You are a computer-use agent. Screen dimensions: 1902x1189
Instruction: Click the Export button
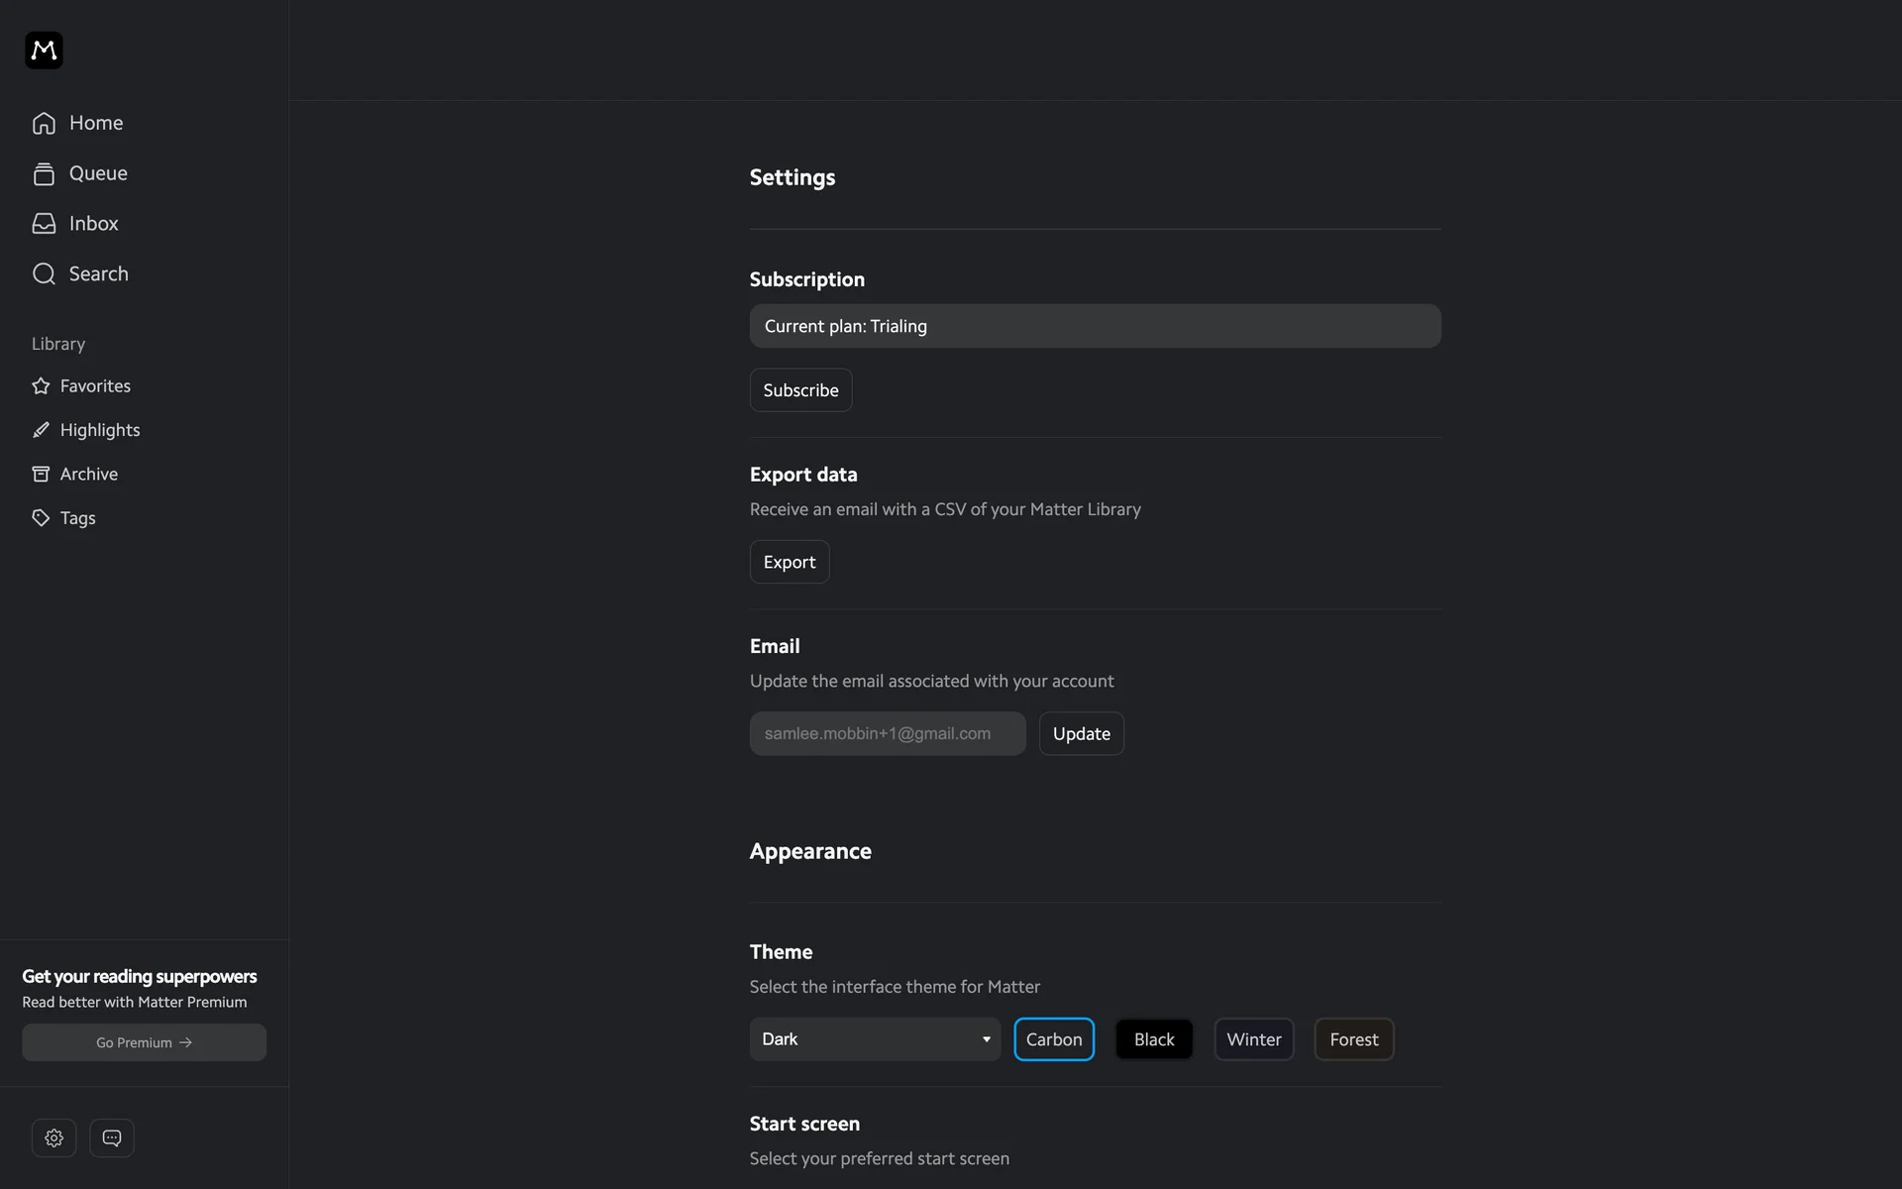(x=790, y=562)
